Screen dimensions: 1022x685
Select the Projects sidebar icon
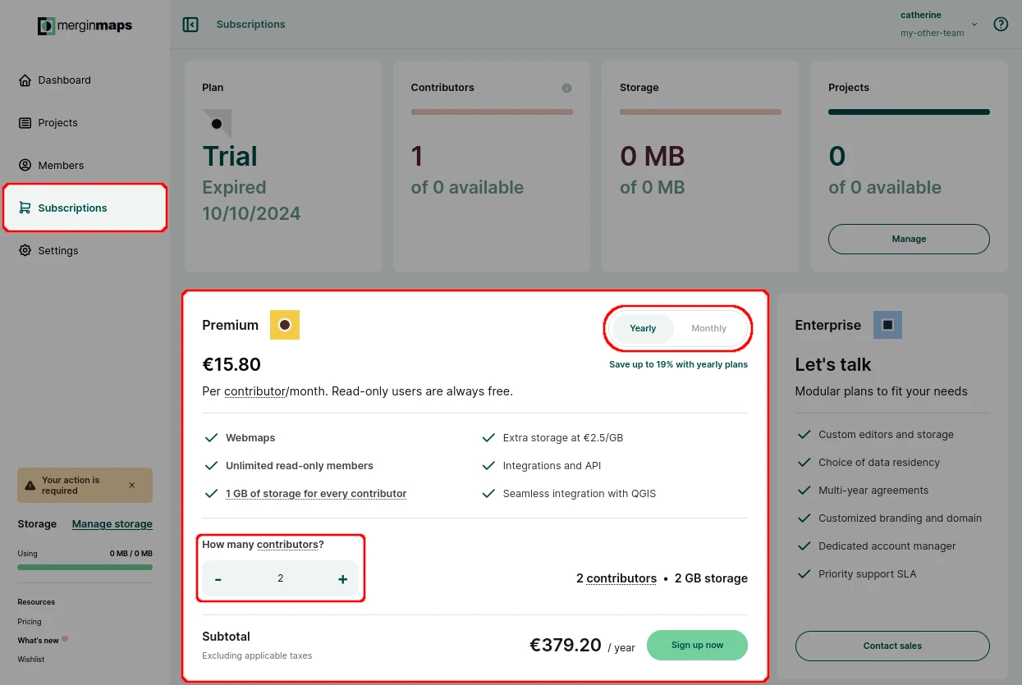[x=27, y=122]
